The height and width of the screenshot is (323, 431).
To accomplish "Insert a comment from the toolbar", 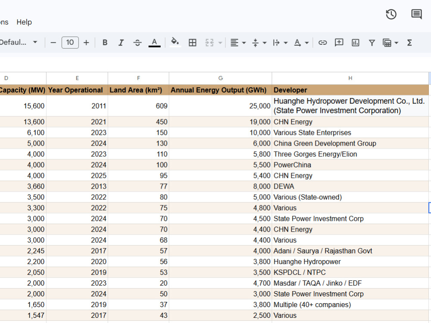I will pos(339,43).
